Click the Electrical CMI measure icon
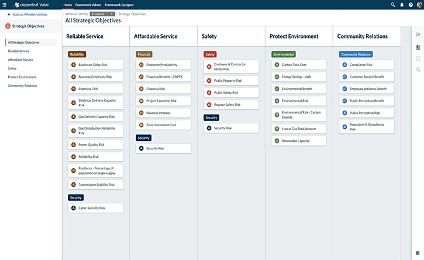The height and width of the screenshot is (260, 424). pyautogui.click(x=73, y=89)
